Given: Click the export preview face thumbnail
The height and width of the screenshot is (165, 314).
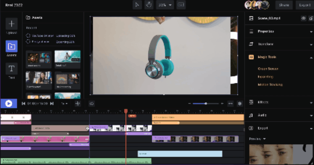Looking at the screenshot, I should pos(281,154).
